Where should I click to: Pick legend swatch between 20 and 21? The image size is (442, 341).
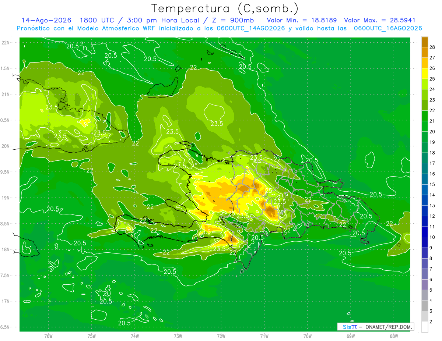point(425,126)
